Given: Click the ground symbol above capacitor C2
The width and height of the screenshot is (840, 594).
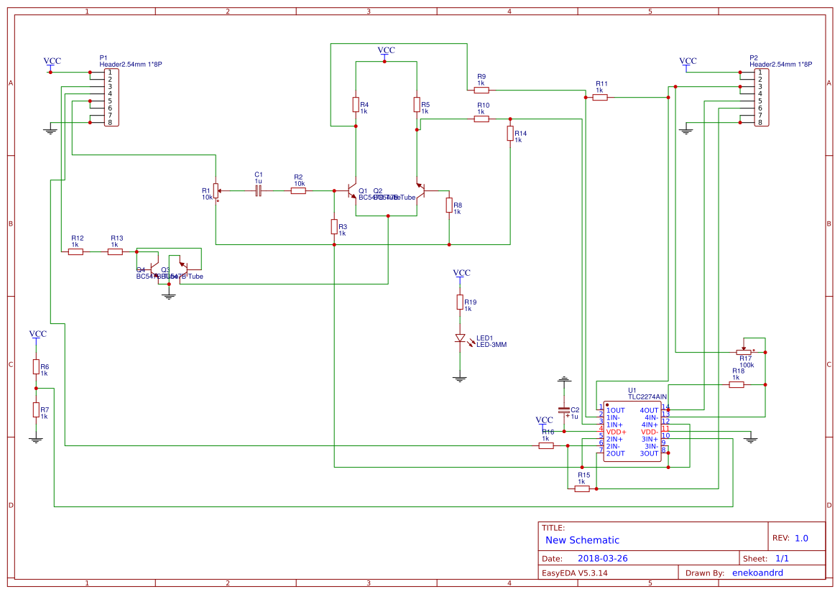Looking at the screenshot, I should click(x=565, y=379).
